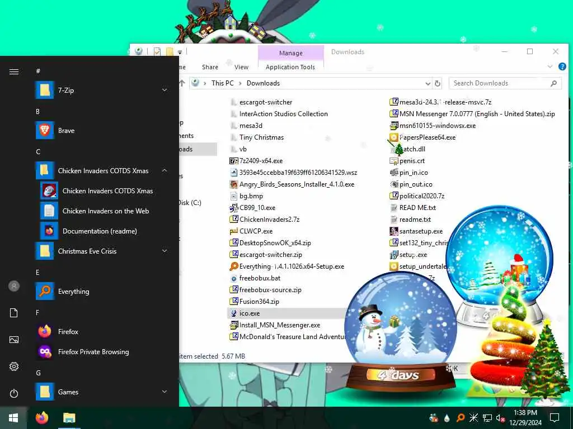The image size is (573, 429).
Task: Open Settings gear in Start sidebar
Action: [14, 366]
